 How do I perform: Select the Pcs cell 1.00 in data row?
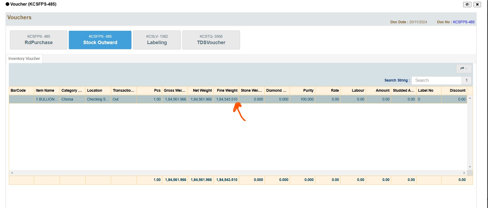pos(149,99)
